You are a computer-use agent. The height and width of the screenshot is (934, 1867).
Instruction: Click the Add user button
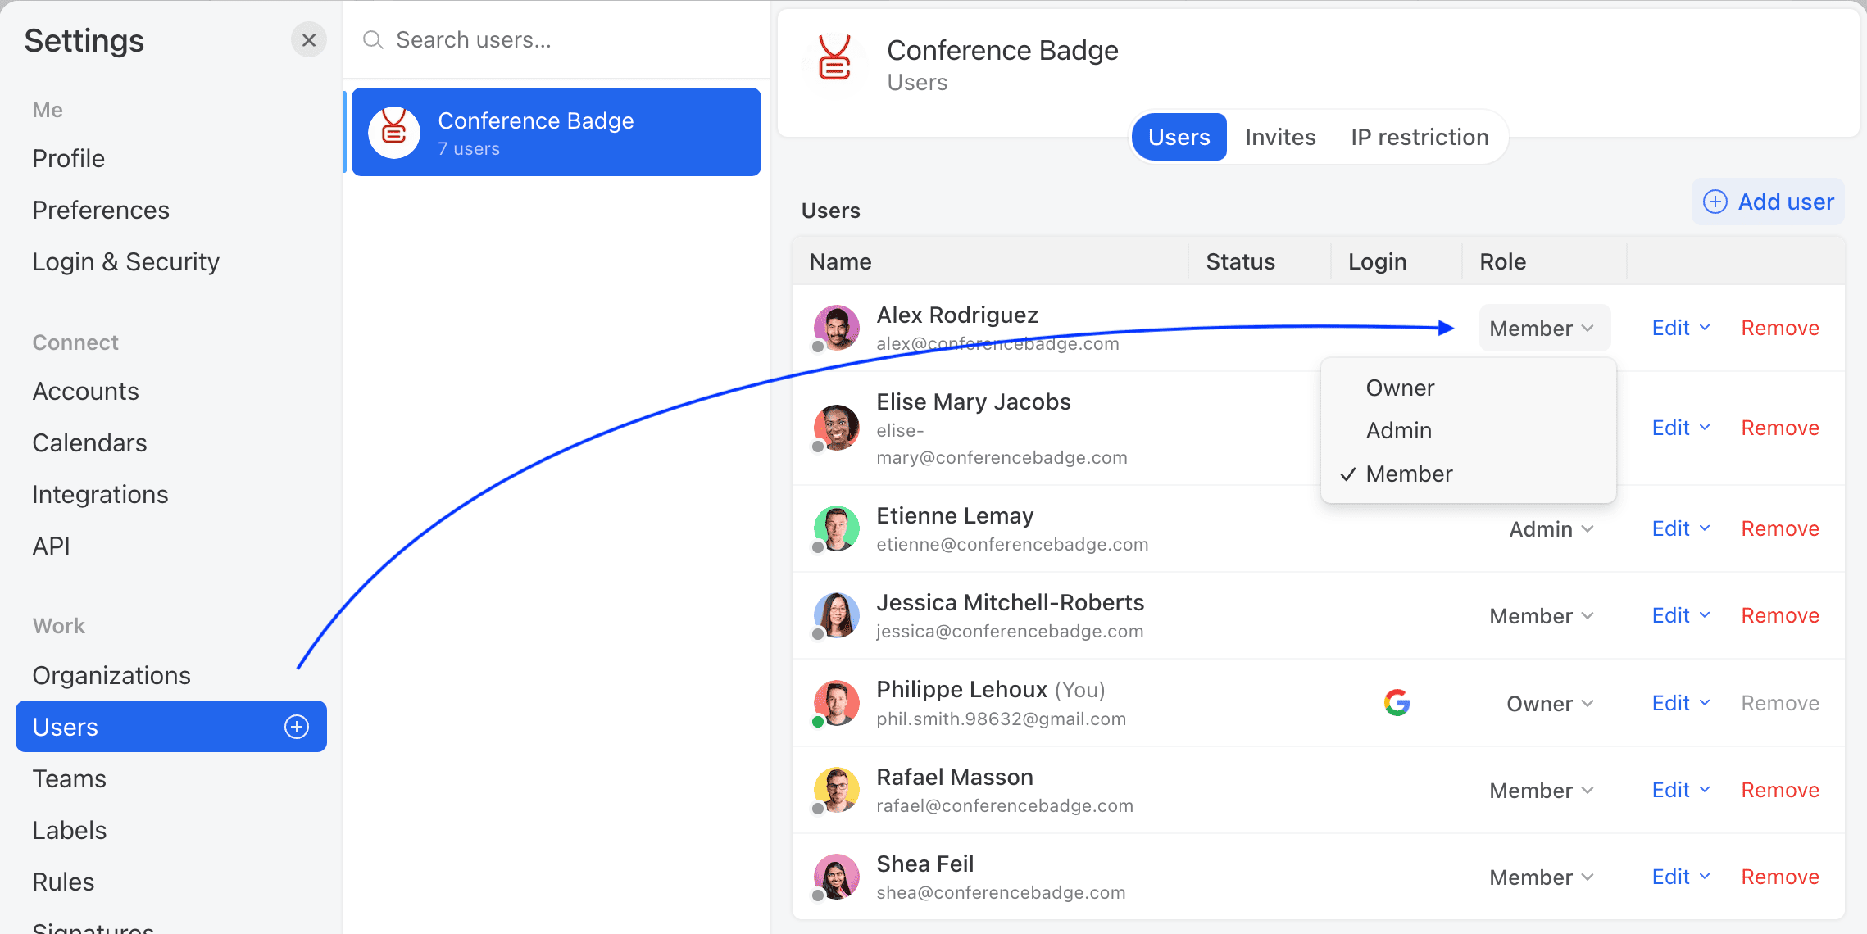point(1768,202)
